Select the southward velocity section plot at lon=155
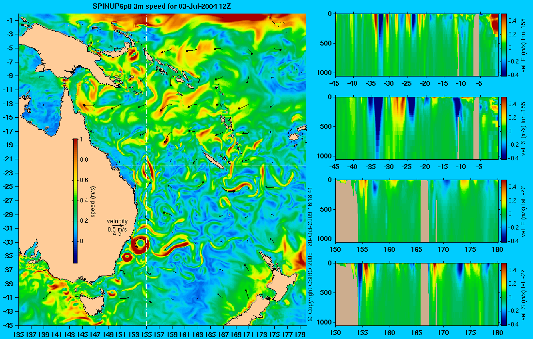Viewport: 533px width, 339px height. (417, 128)
